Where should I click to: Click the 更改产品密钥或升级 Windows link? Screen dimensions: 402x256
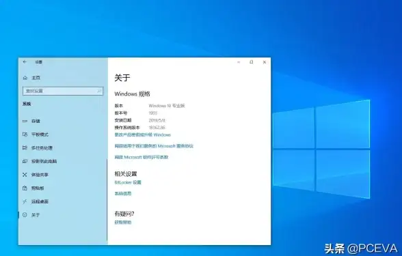pos(142,135)
